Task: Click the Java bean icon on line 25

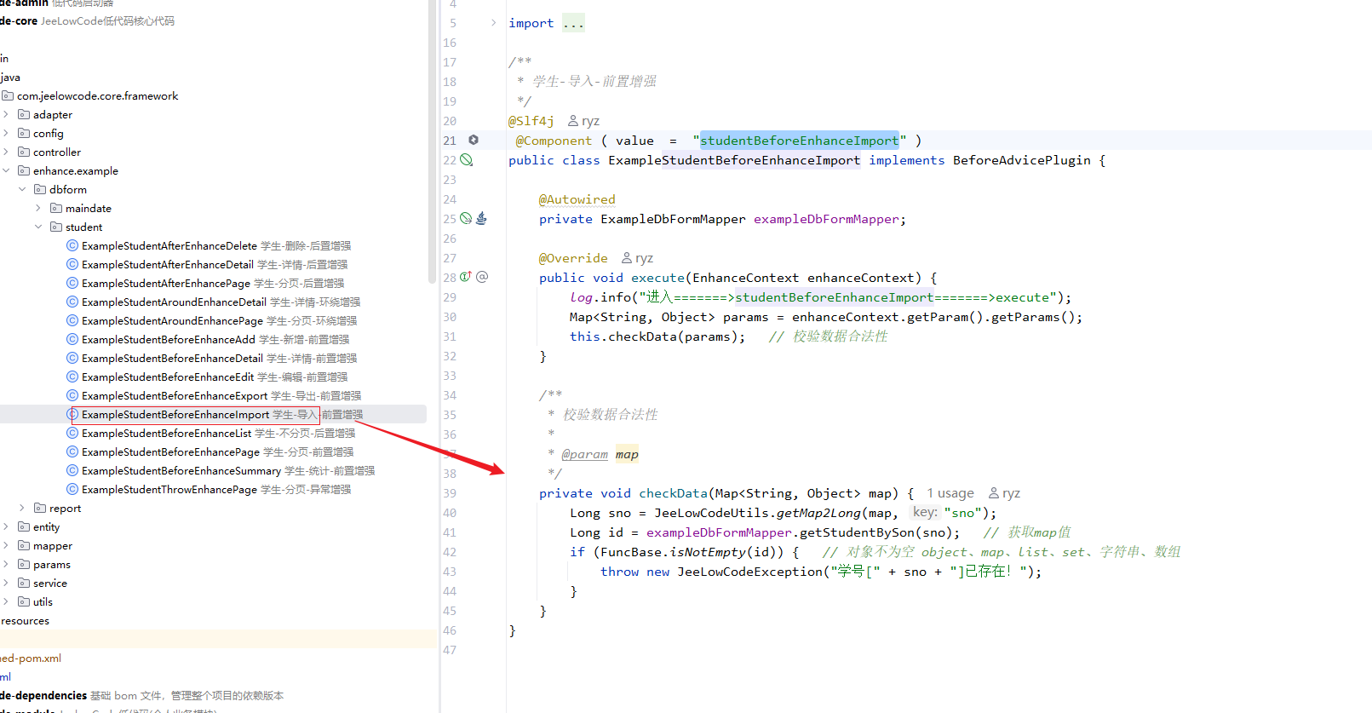Action: point(481,218)
